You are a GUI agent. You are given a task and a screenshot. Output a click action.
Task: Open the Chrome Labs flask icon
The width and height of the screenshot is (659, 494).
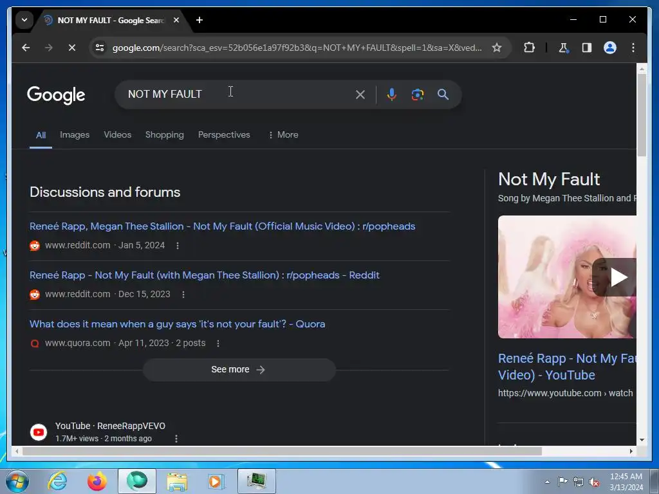pyautogui.click(x=564, y=48)
